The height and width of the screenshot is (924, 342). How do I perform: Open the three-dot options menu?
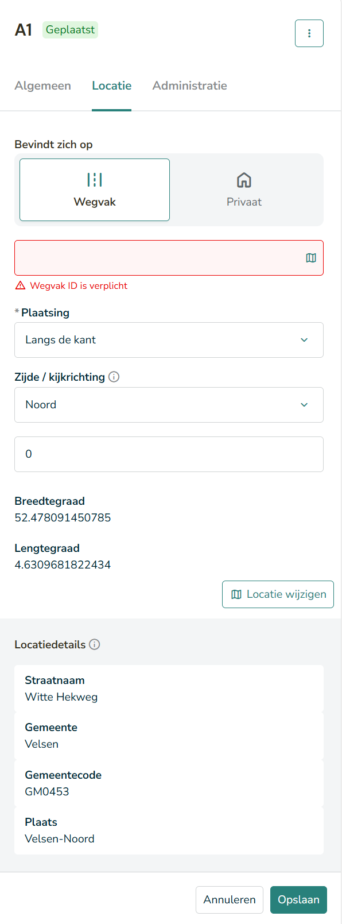tap(309, 33)
